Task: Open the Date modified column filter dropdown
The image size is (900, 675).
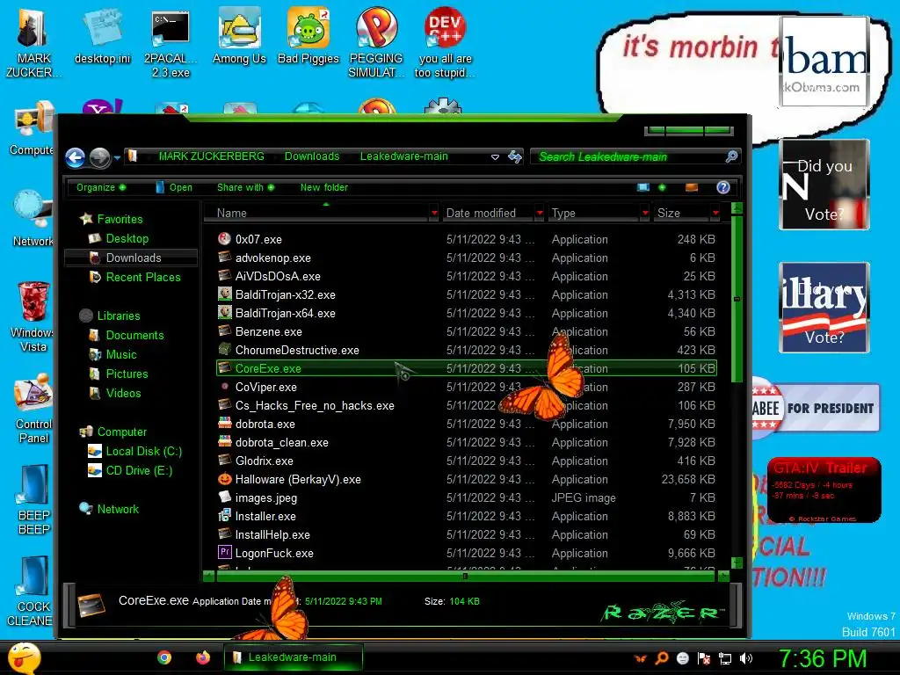Action: [540, 213]
